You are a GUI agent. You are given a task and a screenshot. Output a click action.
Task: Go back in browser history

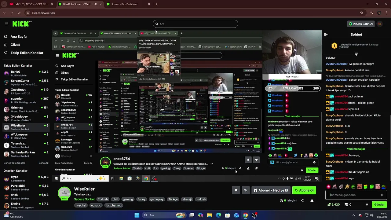click(4, 13)
